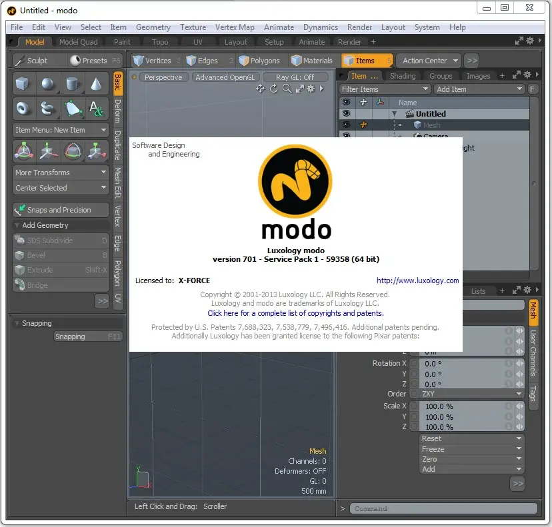Open the Presets browser

click(95, 61)
